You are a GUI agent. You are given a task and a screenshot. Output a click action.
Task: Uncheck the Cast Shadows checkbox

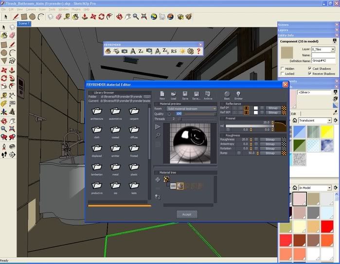[309, 69]
